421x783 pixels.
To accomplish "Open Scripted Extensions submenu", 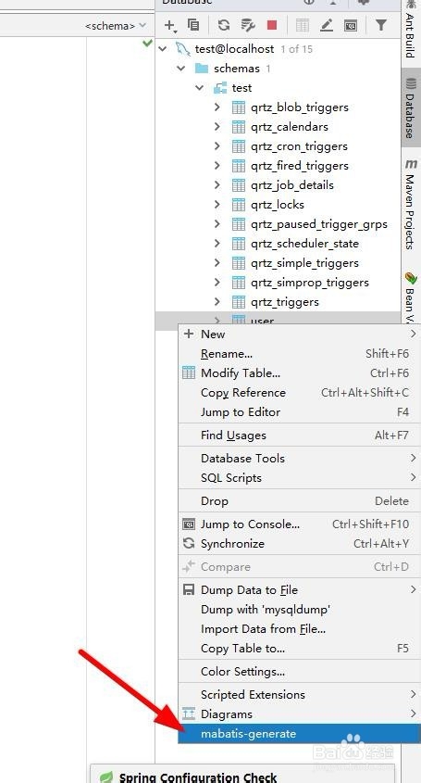I will tap(298, 695).
